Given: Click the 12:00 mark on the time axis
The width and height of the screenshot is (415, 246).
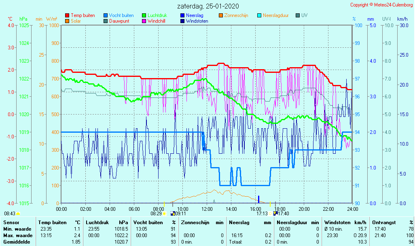Looking at the screenshot, I should (207, 209).
